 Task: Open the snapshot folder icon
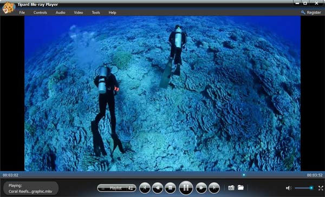click(x=240, y=187)
